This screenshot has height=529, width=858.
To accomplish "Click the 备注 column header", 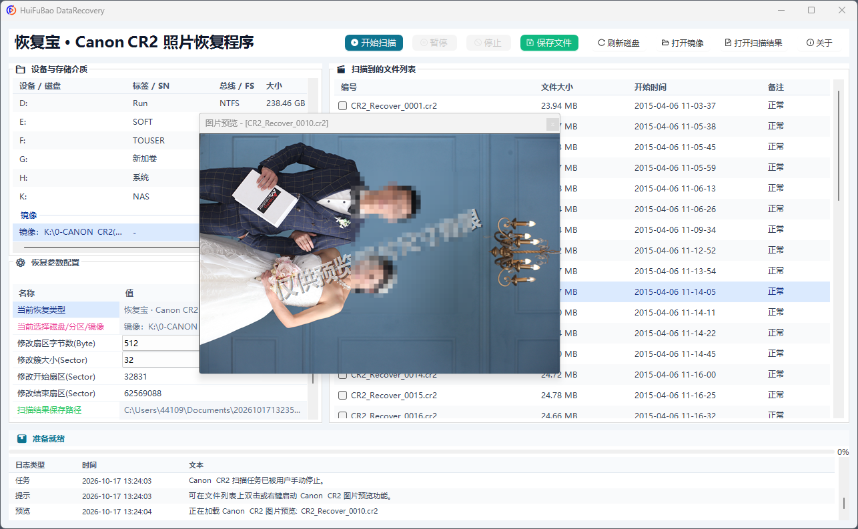I will (x=776, y=87).
